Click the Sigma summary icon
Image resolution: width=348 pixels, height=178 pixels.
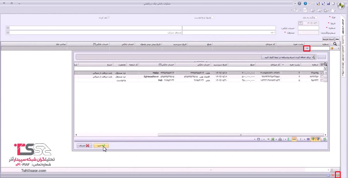301,139
